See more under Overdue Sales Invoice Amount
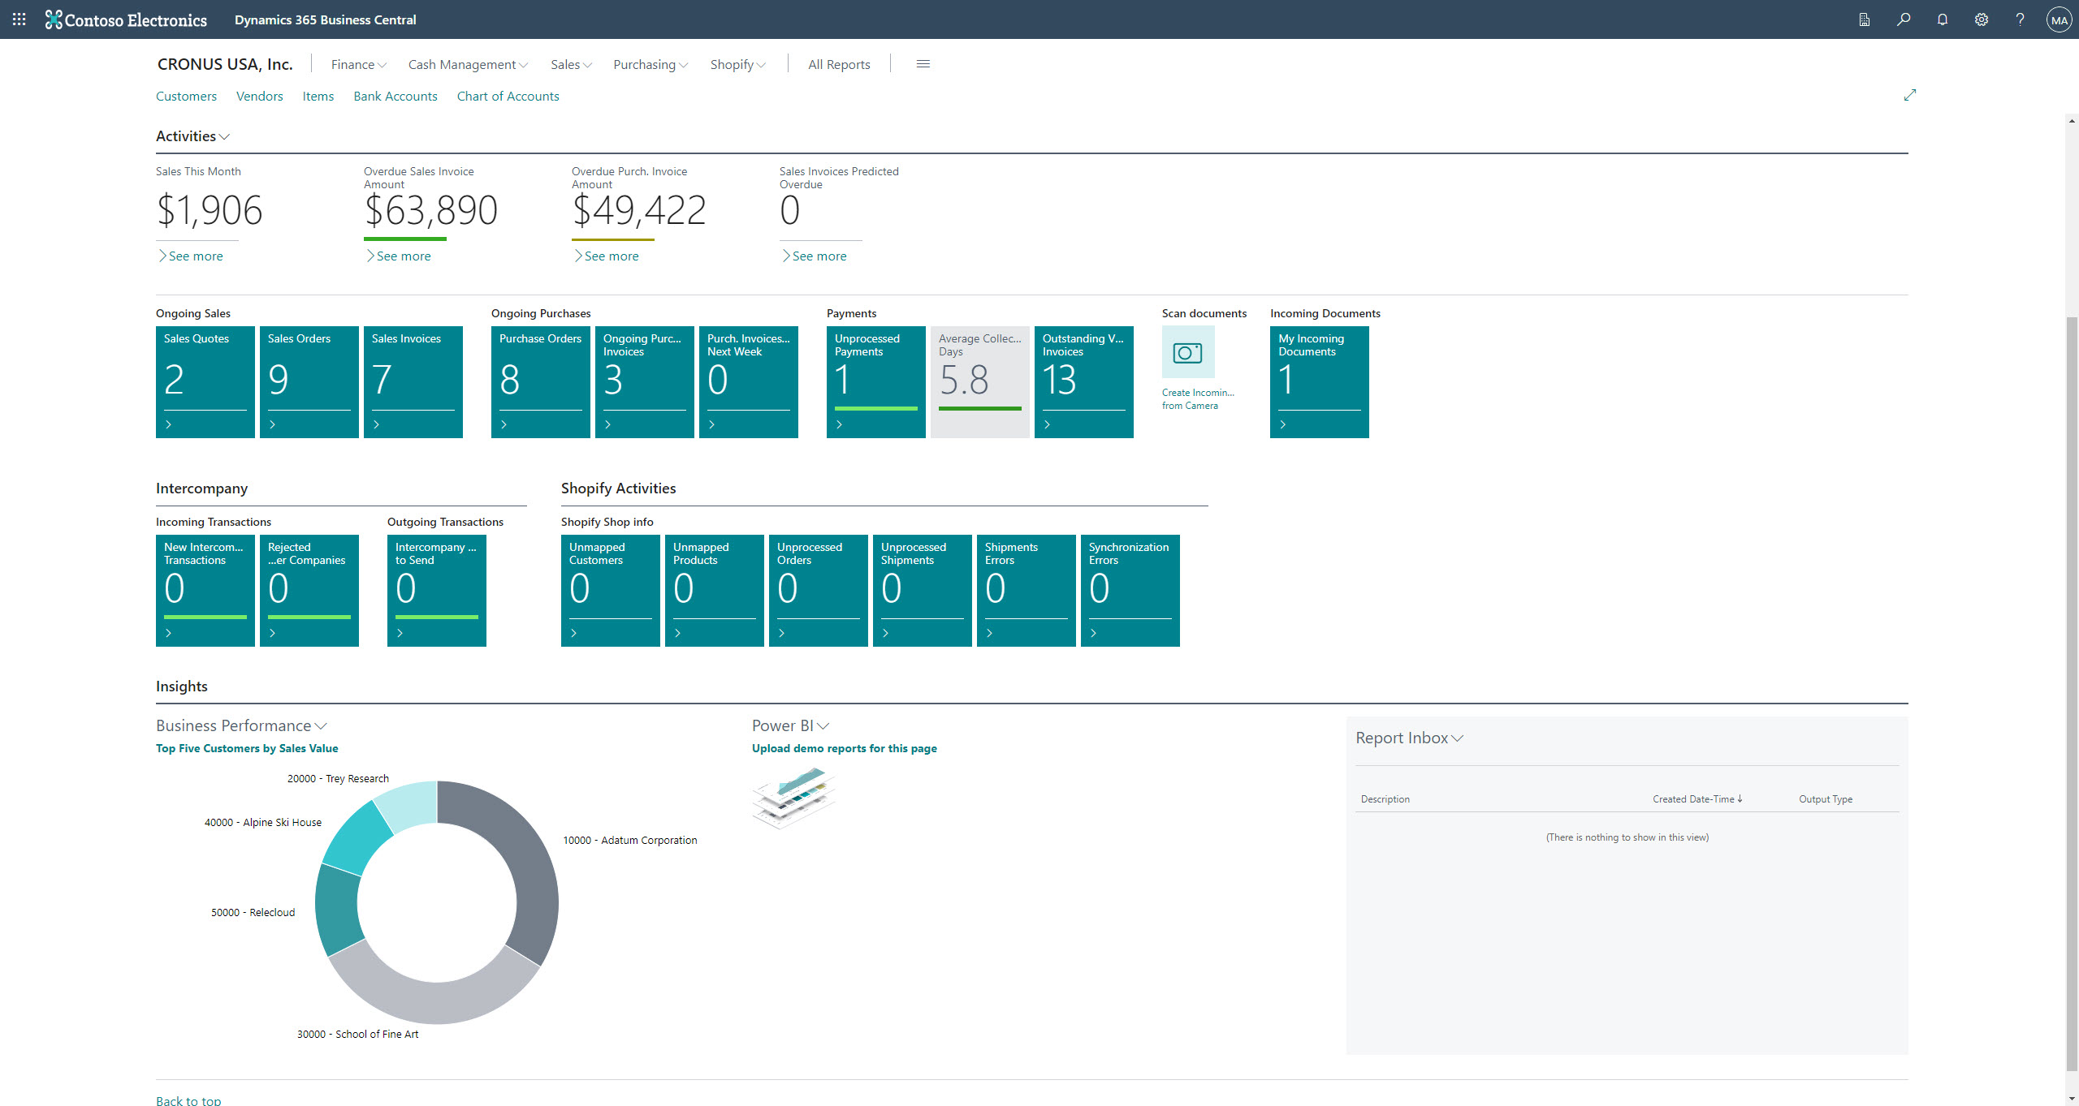2079x1106 pixels. 399,256
